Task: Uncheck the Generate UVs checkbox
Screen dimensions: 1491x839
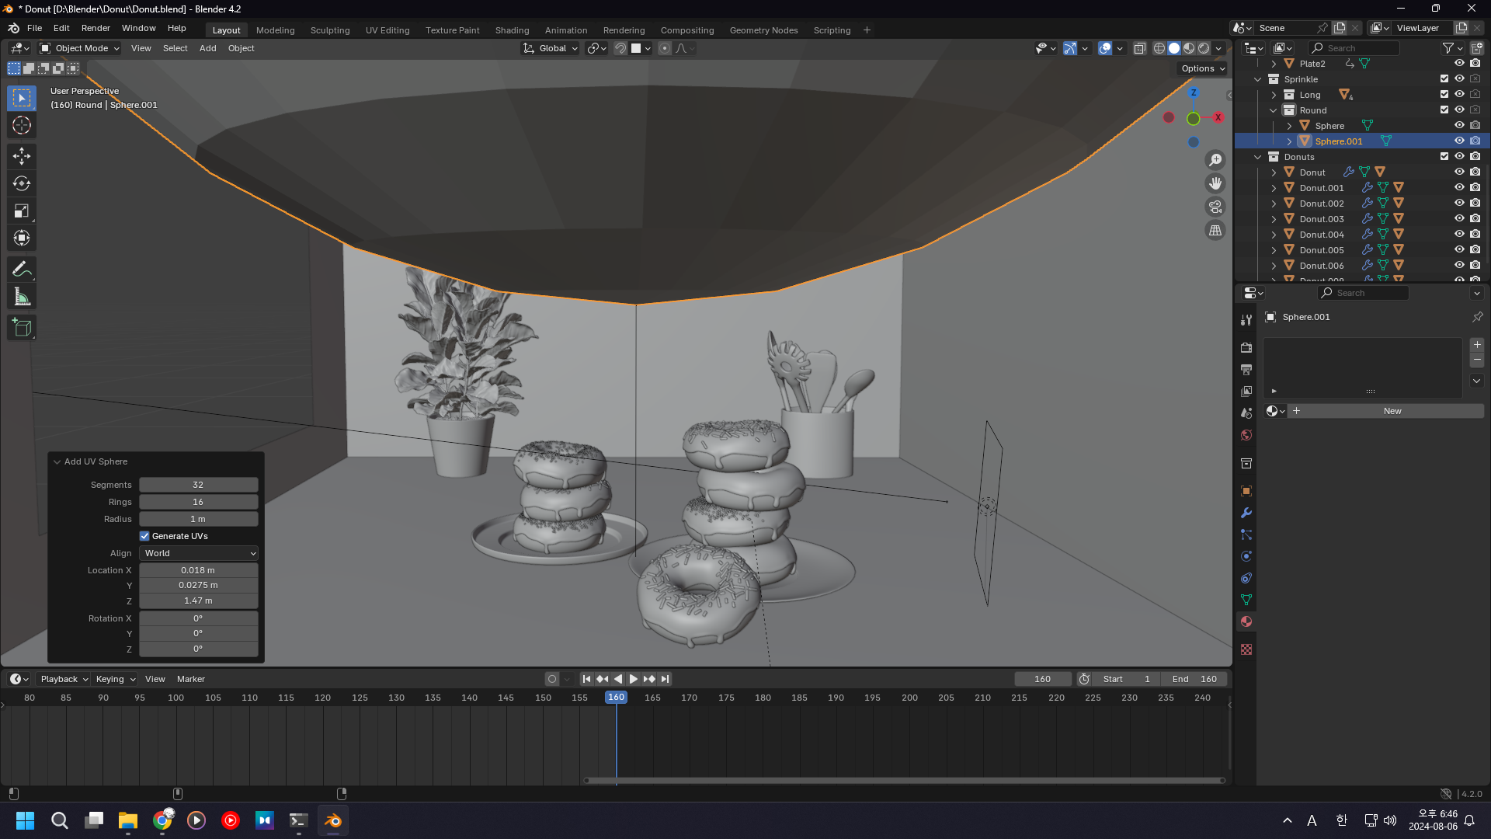Action: coord(144,536)
